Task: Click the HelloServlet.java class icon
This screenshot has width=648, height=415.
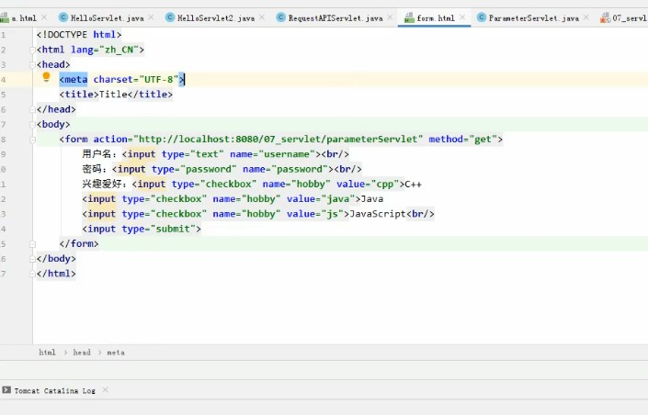Action: click(63, 17)
